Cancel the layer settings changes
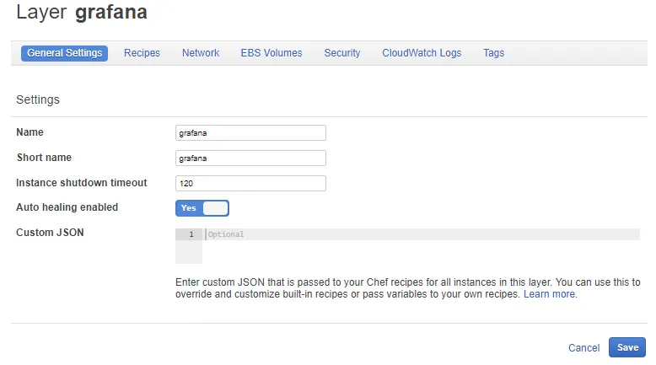The height and width of the screenshot is (365, 656). (x=583, y=347)
